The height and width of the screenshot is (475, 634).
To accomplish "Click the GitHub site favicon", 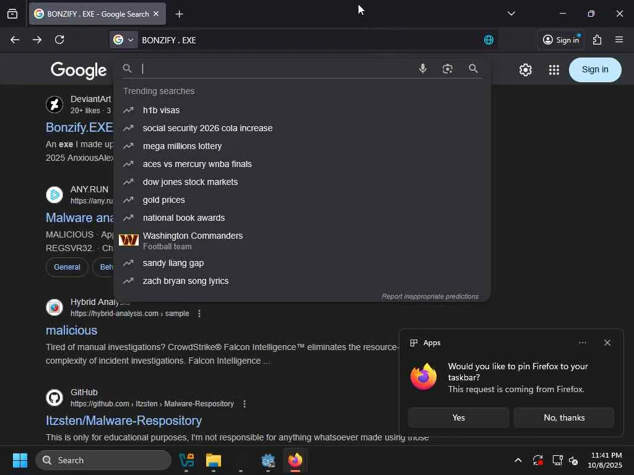I will coord(54,398).
